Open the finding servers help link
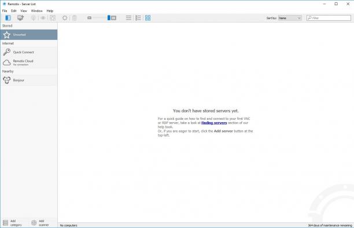The width and height of the screenshot is (354, 228). pyautogui.click(x=214, y=123)
